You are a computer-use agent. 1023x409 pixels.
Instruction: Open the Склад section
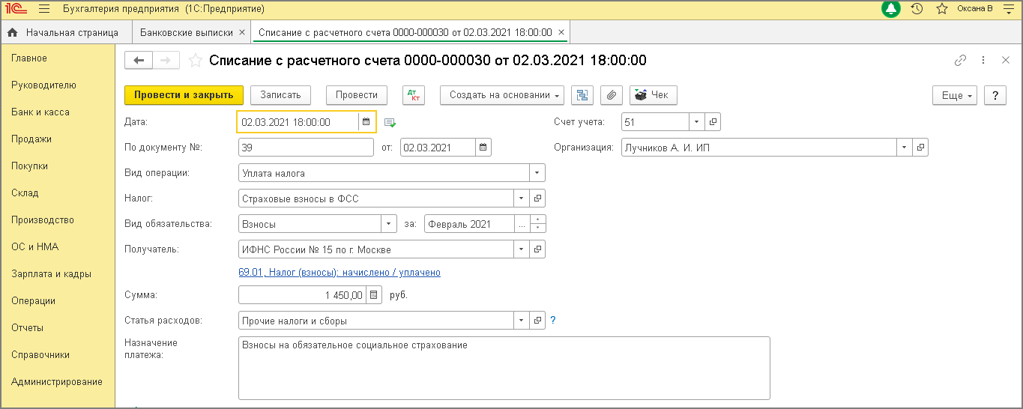click(25, 193)
